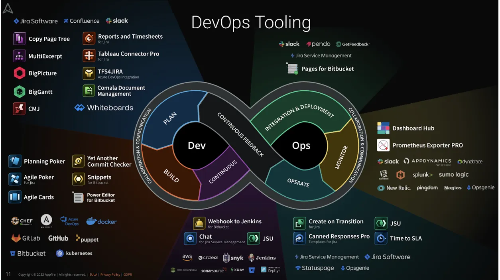Open the BigGantt green icon

tap(20, 92)
